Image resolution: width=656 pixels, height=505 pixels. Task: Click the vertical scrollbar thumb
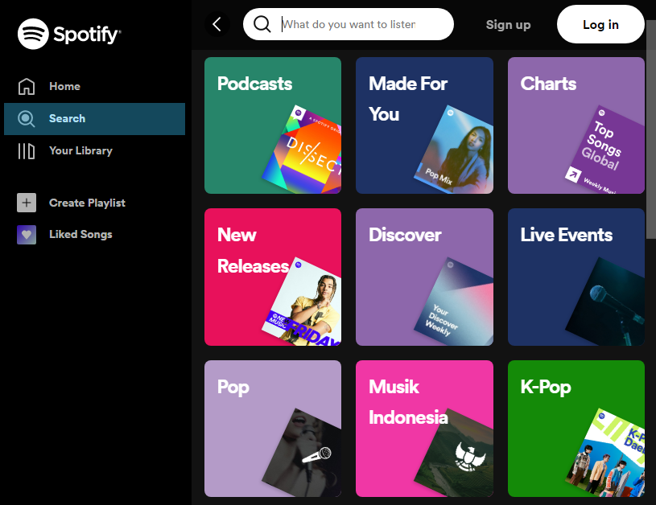(x=651, y=129)
